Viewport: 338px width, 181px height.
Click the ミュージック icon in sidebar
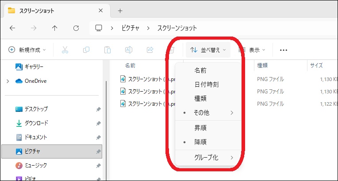(x=19, y=165)
